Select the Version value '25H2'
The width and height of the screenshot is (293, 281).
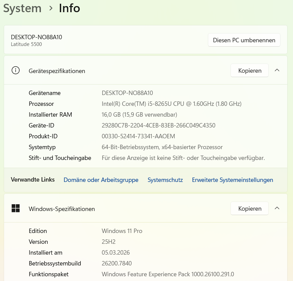108,242
